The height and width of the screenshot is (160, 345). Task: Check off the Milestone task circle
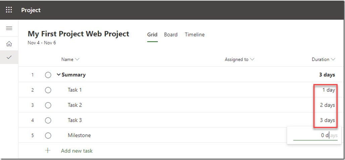[x=48, y=136]
